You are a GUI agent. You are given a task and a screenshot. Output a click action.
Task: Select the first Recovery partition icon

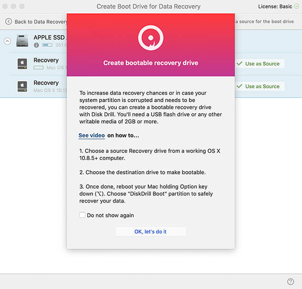[x=22, y=64]
